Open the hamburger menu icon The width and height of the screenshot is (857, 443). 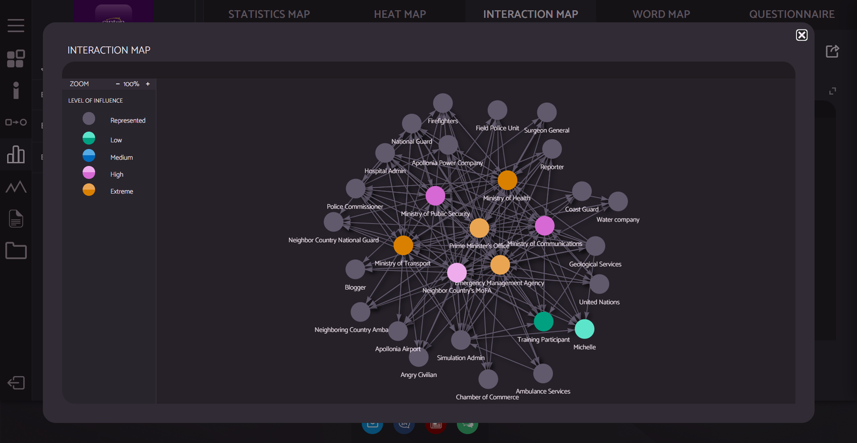[16, 25]
